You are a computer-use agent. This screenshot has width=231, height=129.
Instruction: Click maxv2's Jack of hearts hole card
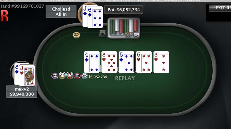click(27, 76)
